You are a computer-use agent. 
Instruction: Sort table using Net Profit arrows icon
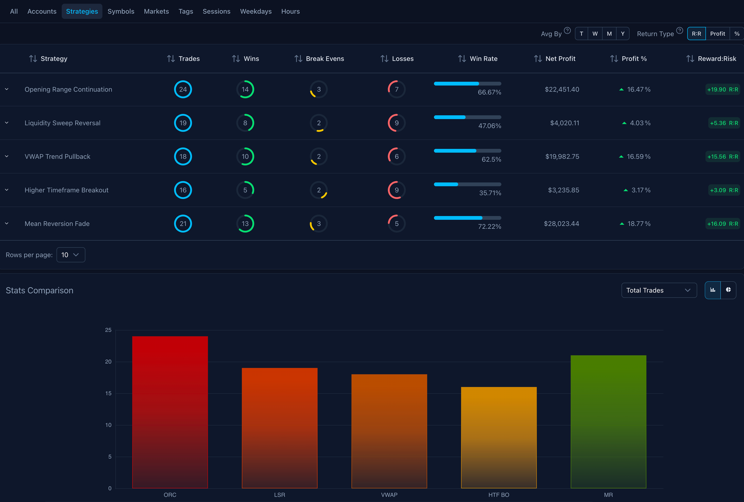[x=538, y=59]
